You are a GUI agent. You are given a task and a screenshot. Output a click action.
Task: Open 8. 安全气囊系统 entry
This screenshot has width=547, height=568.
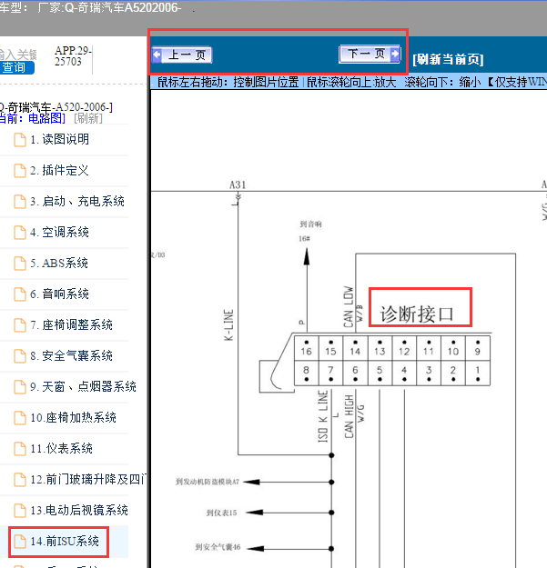click(x=72, y=355)
